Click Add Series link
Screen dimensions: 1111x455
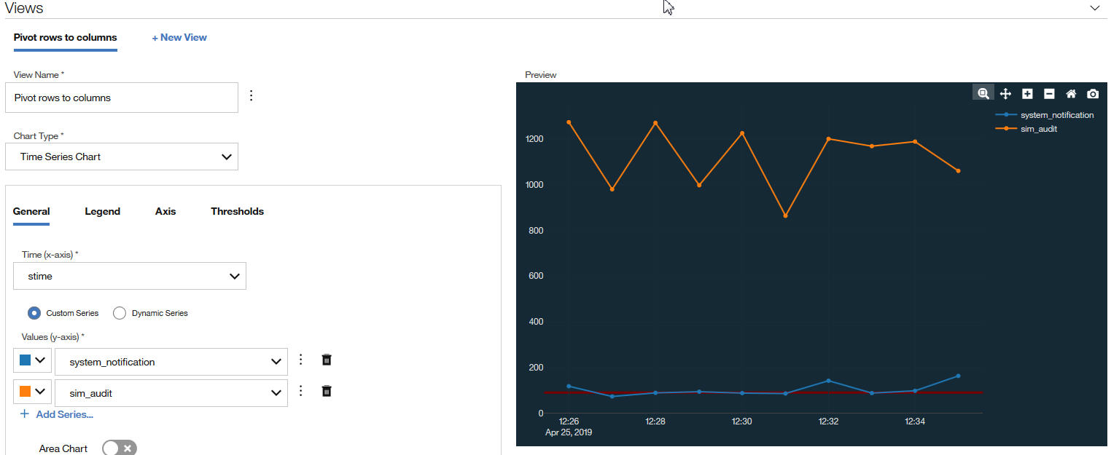tap(57, 414)
